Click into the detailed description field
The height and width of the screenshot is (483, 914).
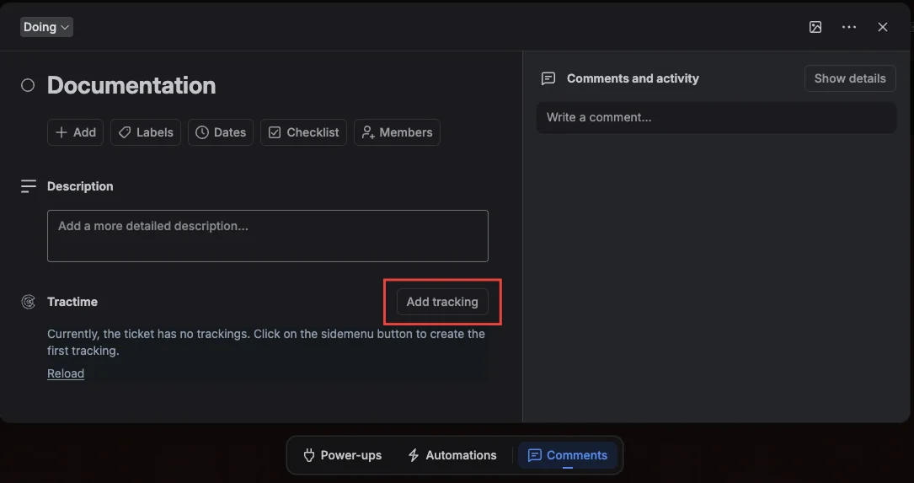(268, 236)
